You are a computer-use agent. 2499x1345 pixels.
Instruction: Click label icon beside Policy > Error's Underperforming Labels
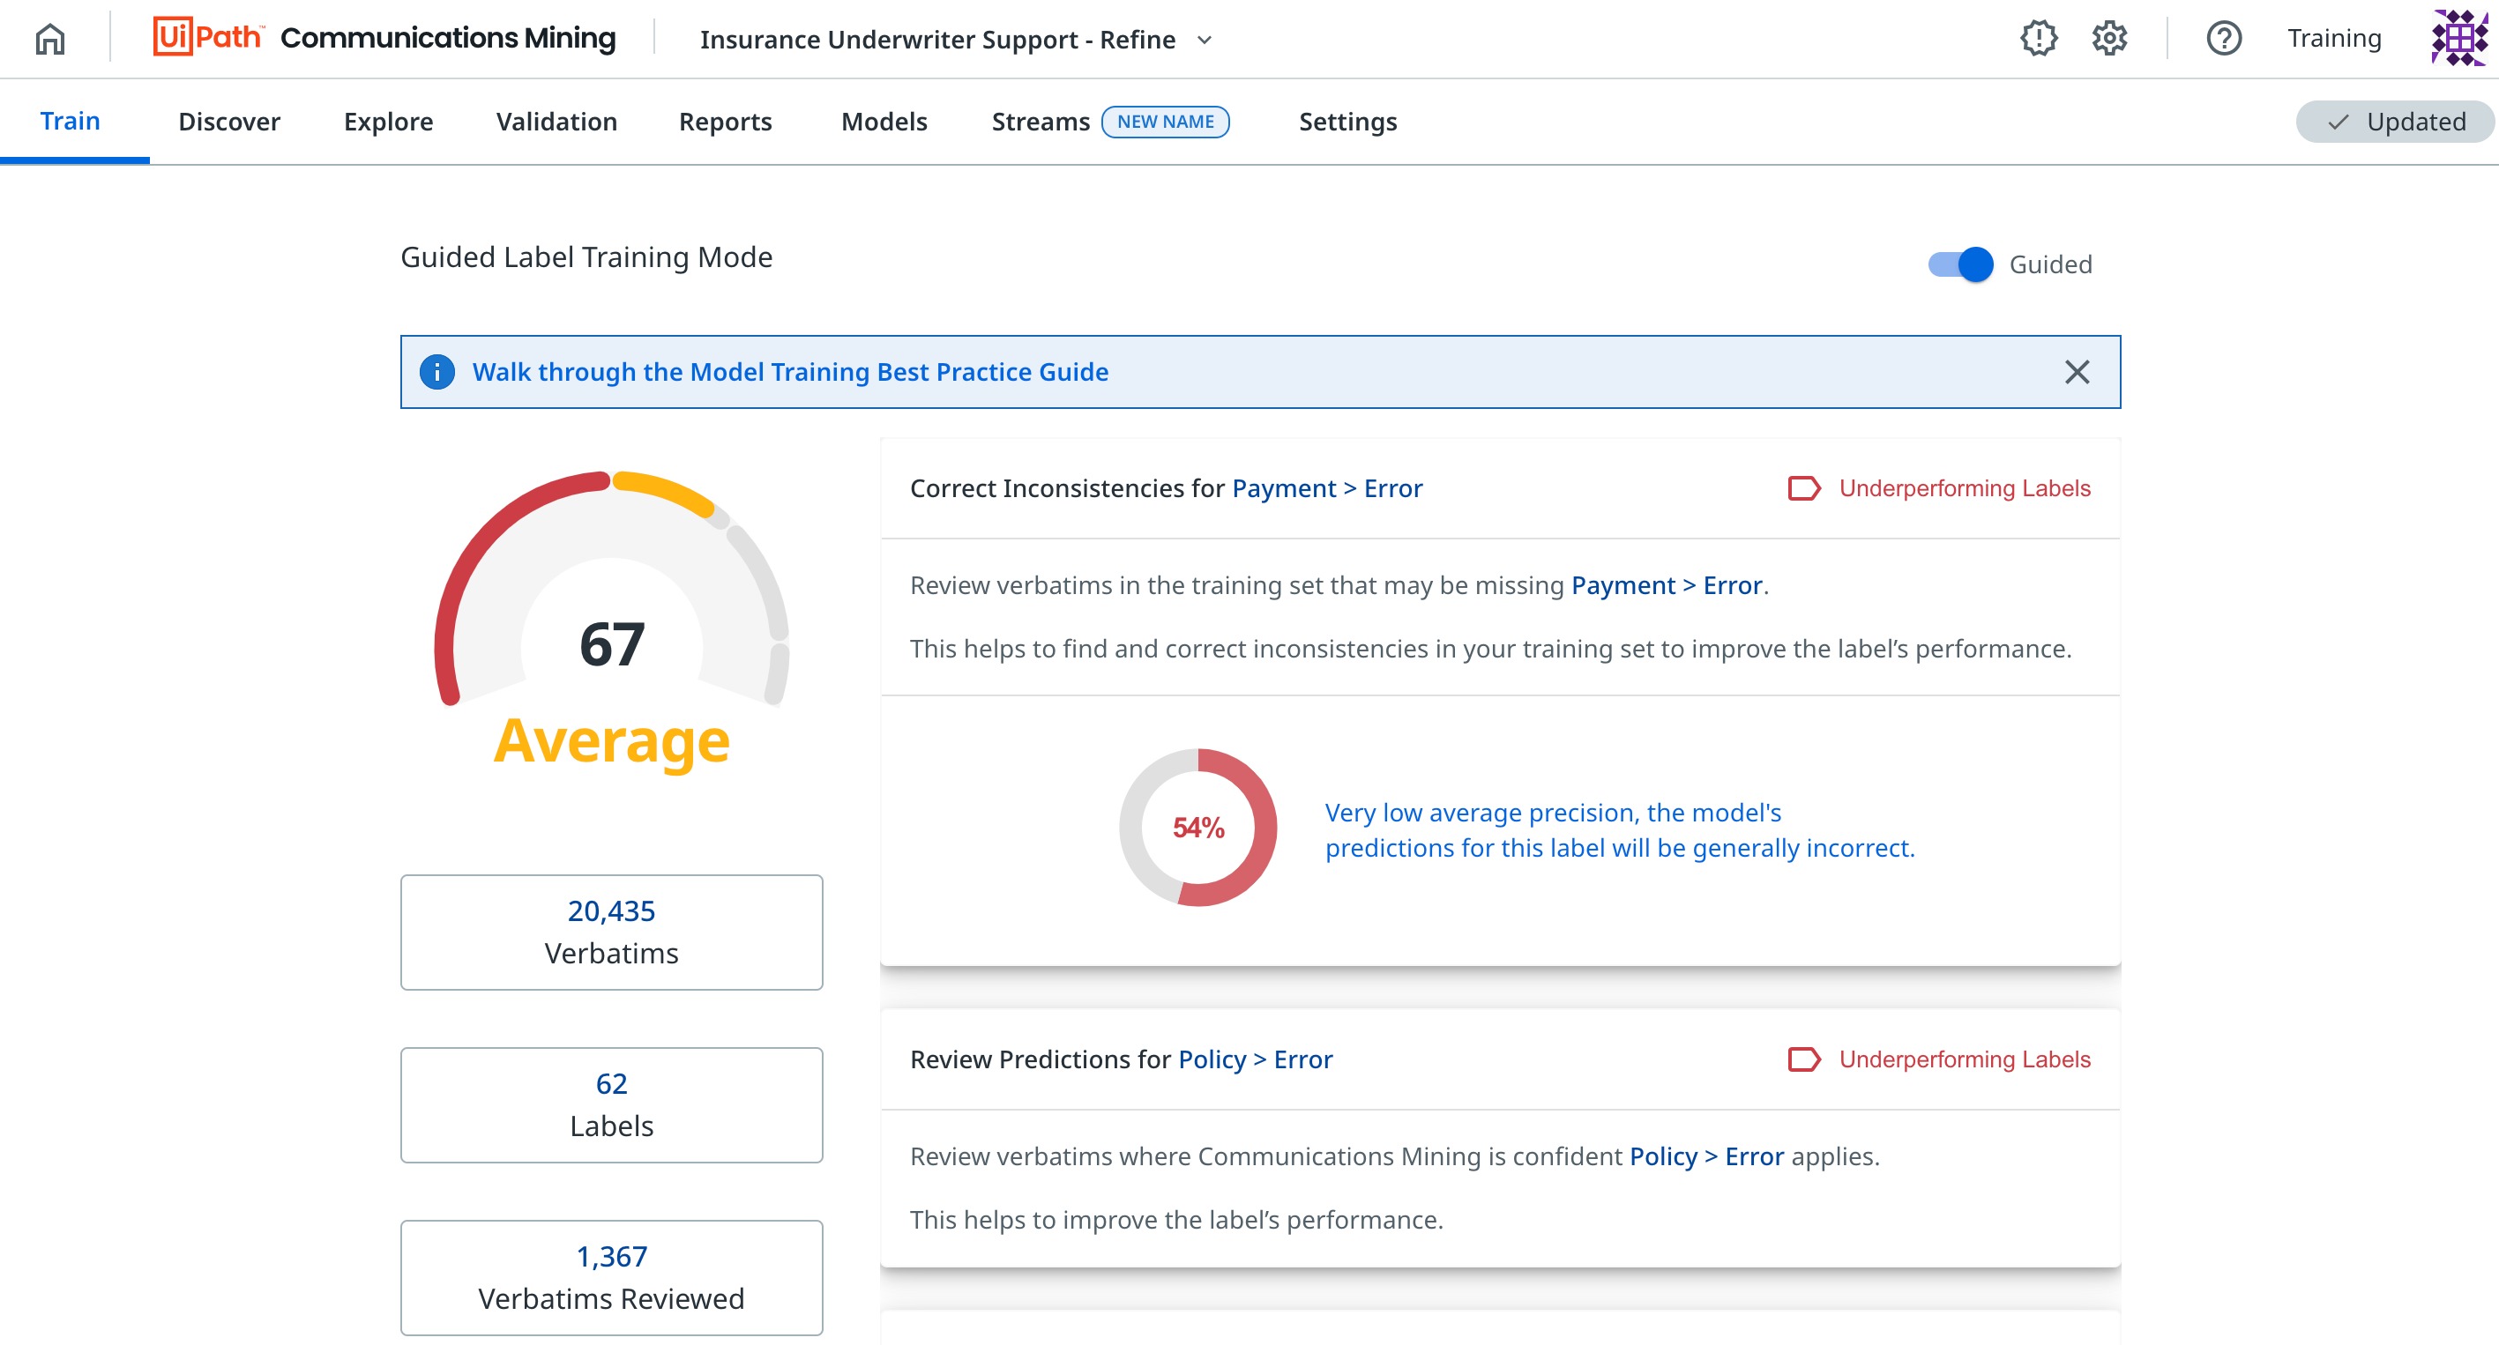click(x=1803, y=1059)
